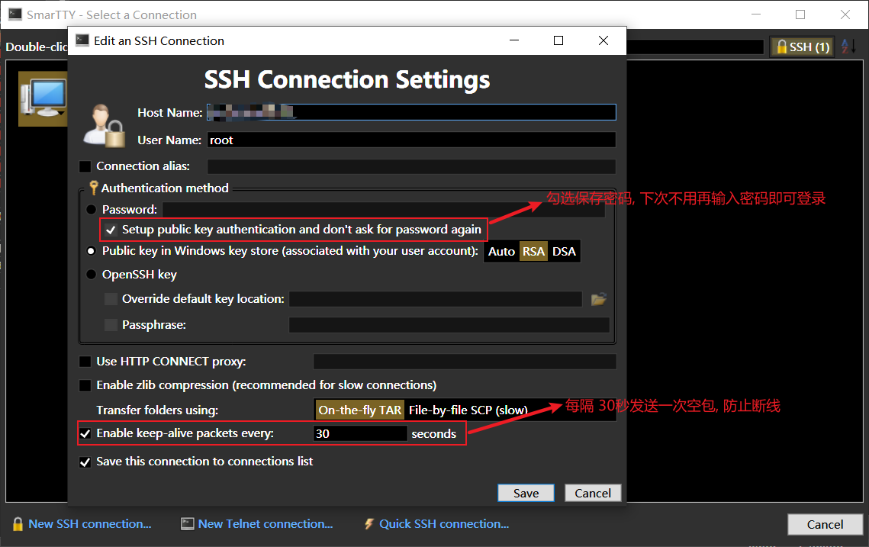Click the key icon beside Authentication method
869x547 pixels.
92,188
